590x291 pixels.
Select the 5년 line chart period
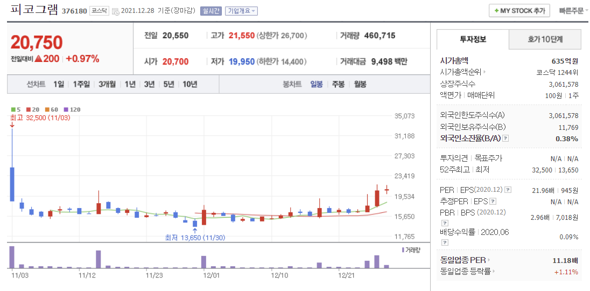(168, 84)
